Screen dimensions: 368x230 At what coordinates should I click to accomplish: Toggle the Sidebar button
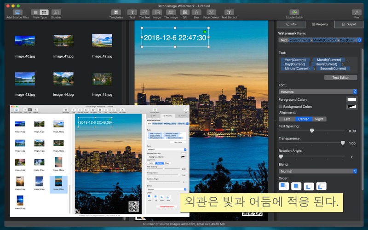[x=56, y=12]
